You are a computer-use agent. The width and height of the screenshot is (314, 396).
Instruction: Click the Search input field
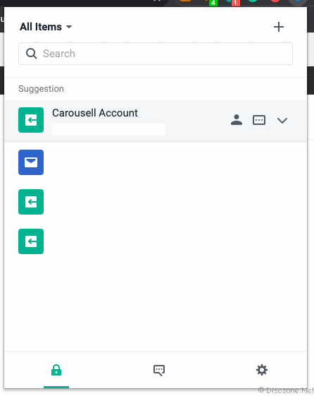click(156, 54)
